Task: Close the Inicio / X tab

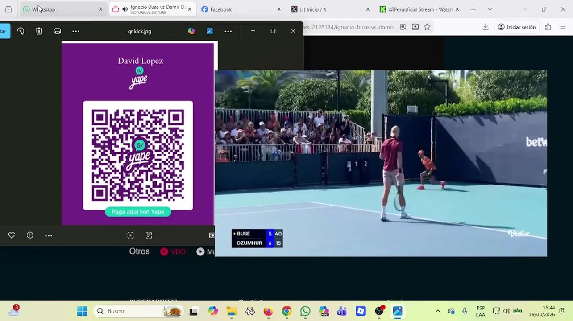Action: tap(368, 9)
